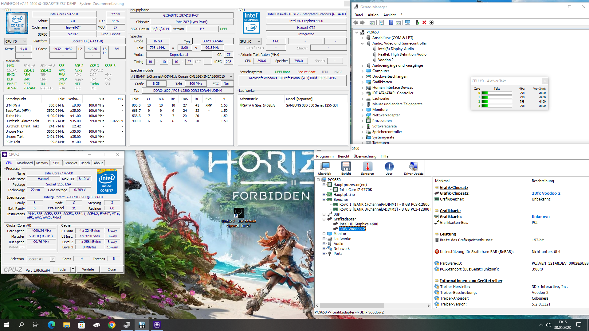589x331 pixels.
Task: Open the Überwachung menu in HWiNFO
Action: coord(365,156)
